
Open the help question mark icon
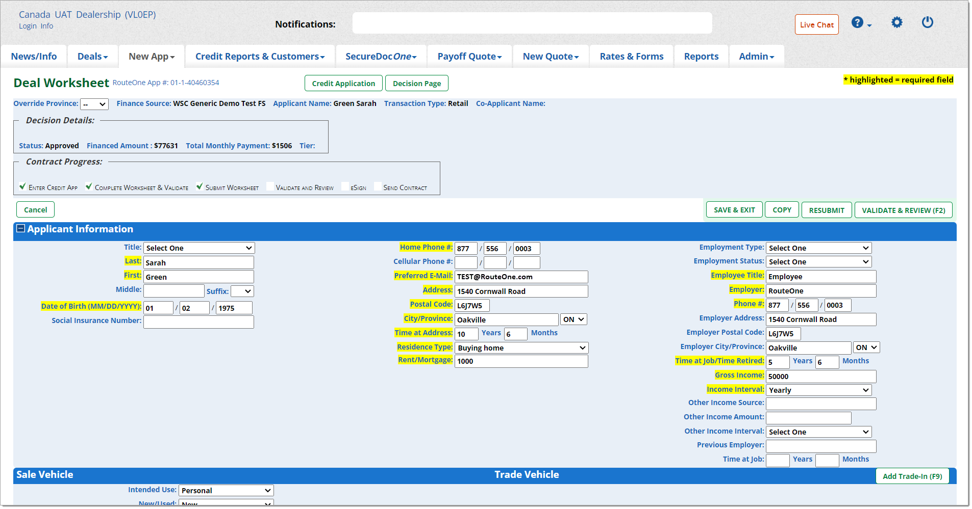click(x=858, y=23)
